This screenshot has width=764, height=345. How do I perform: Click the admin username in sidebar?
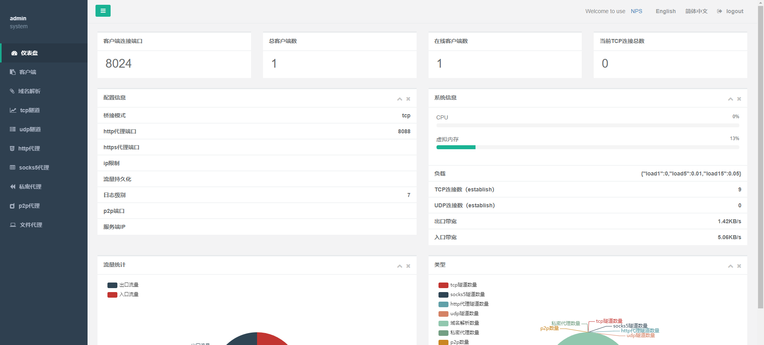tap(18, 18)
